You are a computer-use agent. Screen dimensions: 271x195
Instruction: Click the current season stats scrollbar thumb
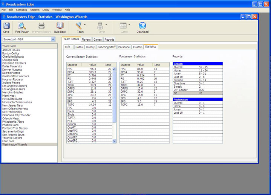(114, 97)
